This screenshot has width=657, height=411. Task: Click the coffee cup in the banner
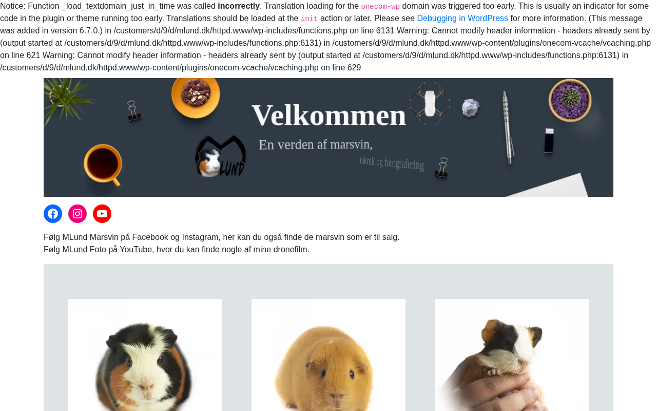click(x=104, y=164)
